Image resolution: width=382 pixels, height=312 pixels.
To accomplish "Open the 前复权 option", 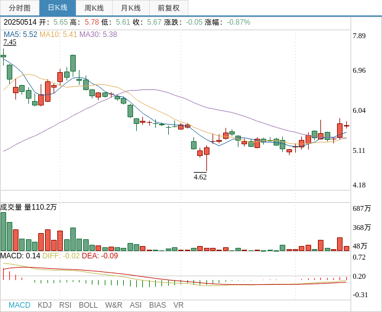I will [169, 8].
